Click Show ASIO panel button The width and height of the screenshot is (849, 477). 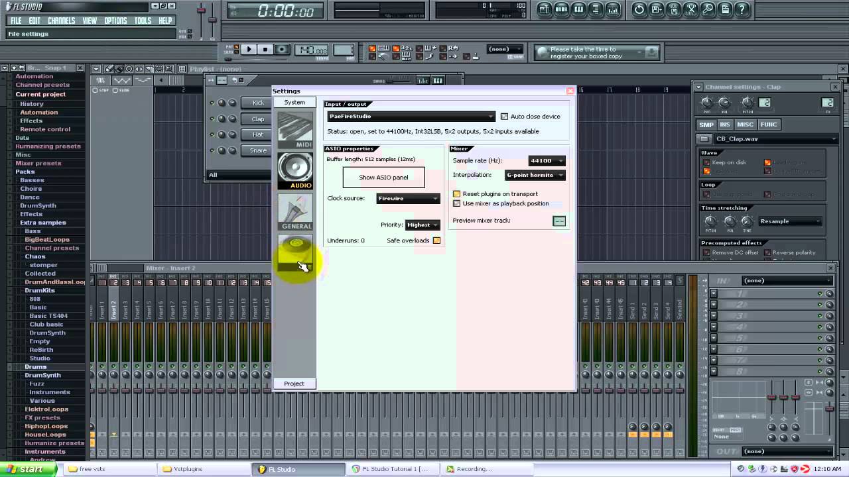(x=383, y=178)
